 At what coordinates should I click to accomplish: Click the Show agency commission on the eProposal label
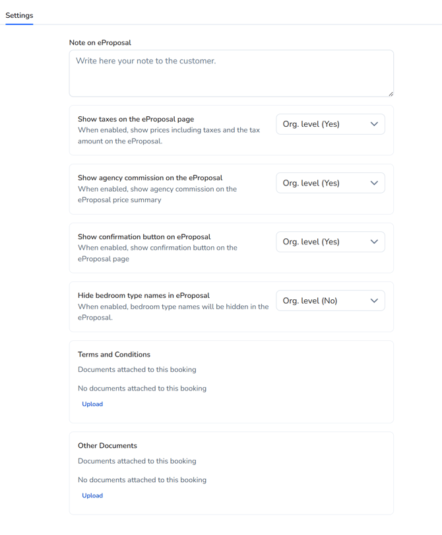click(x=150, y=178)
